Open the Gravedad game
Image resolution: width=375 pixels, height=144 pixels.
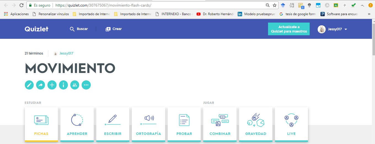256,124
